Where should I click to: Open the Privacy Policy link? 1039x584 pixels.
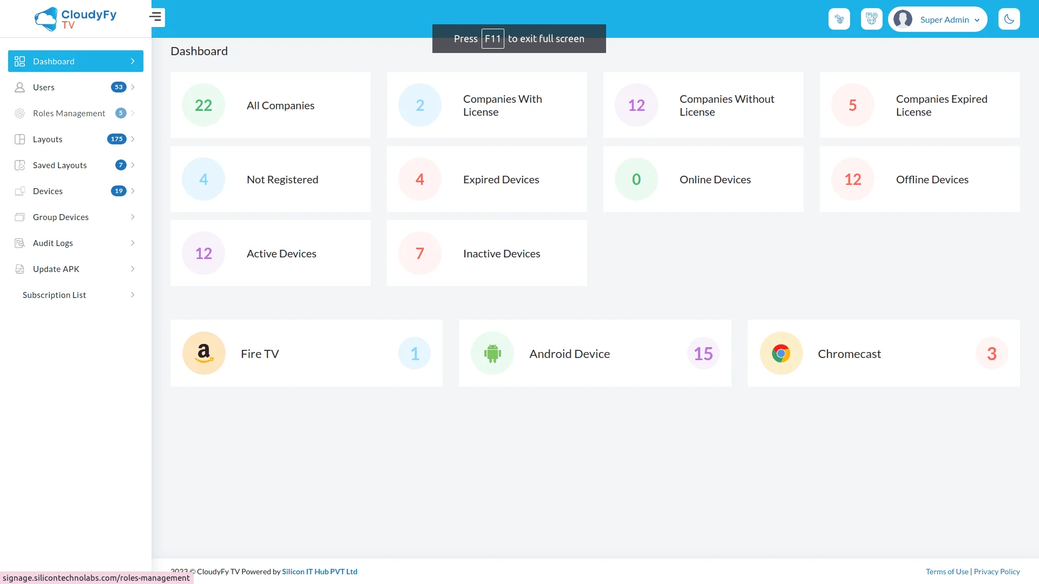(x=996, y=572)
